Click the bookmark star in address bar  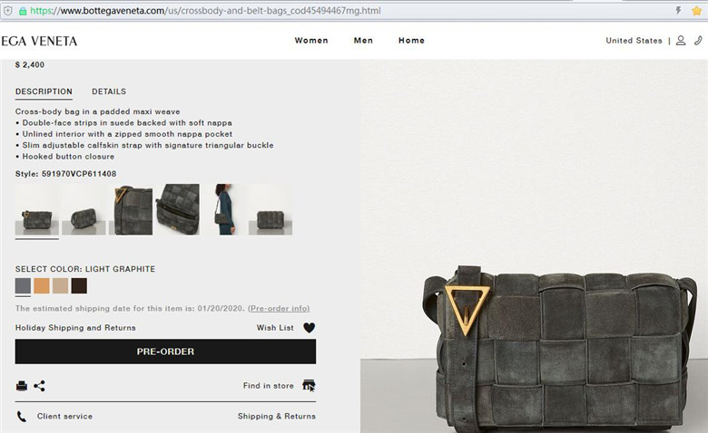point(696,10)
